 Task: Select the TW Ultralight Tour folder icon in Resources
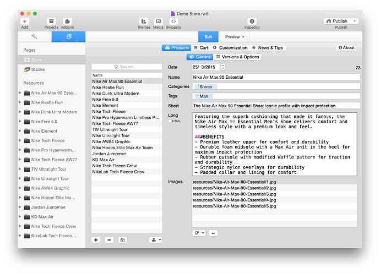click(27, 169)
